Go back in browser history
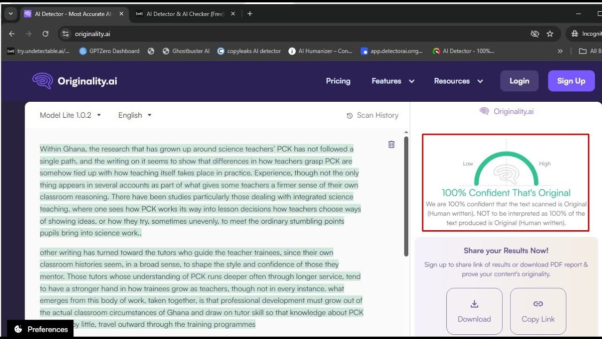Viewport: 602px width, 339px height. (x=12, y=34)
